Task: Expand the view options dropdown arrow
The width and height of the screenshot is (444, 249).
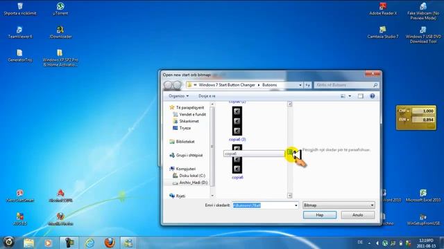Action: tap(350, 96)
